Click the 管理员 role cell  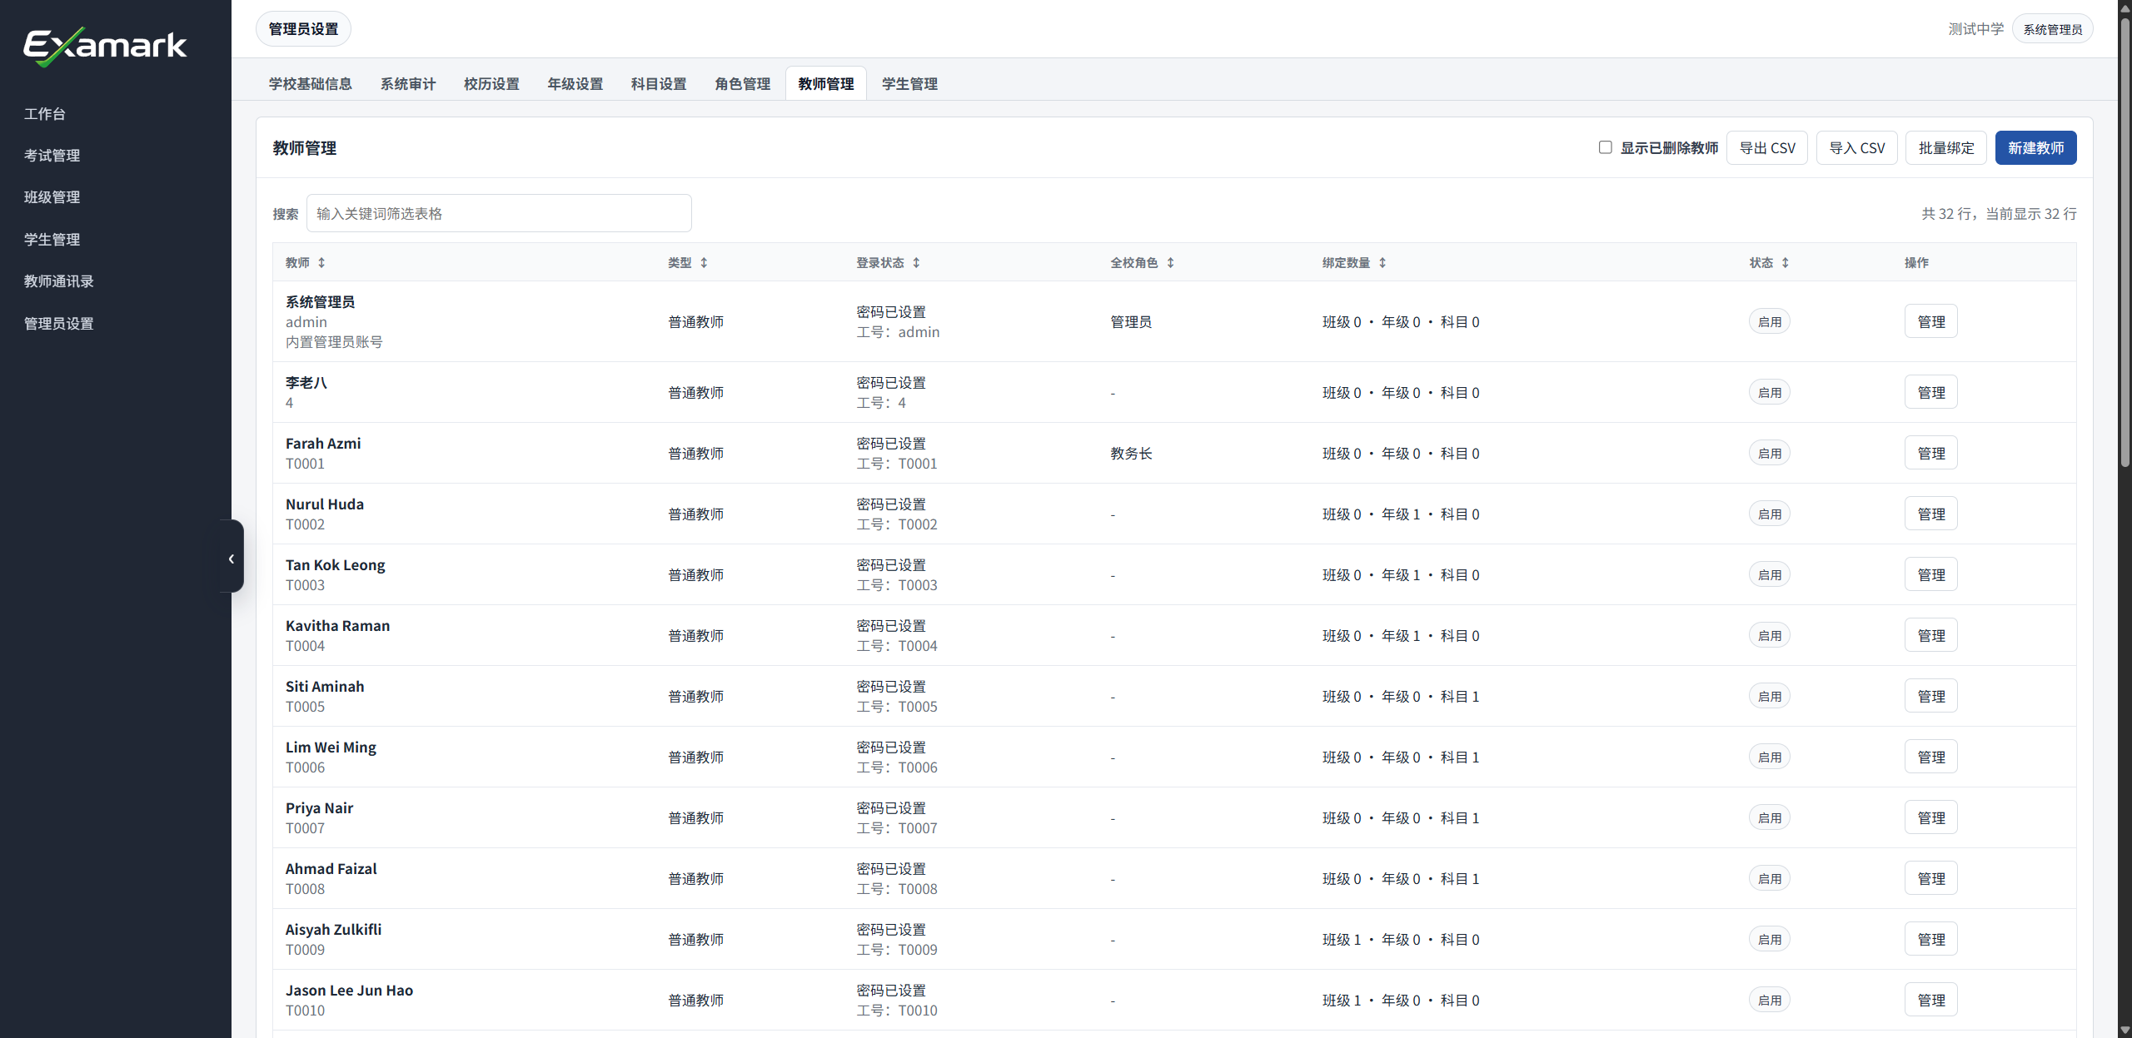pos(1131,322)
